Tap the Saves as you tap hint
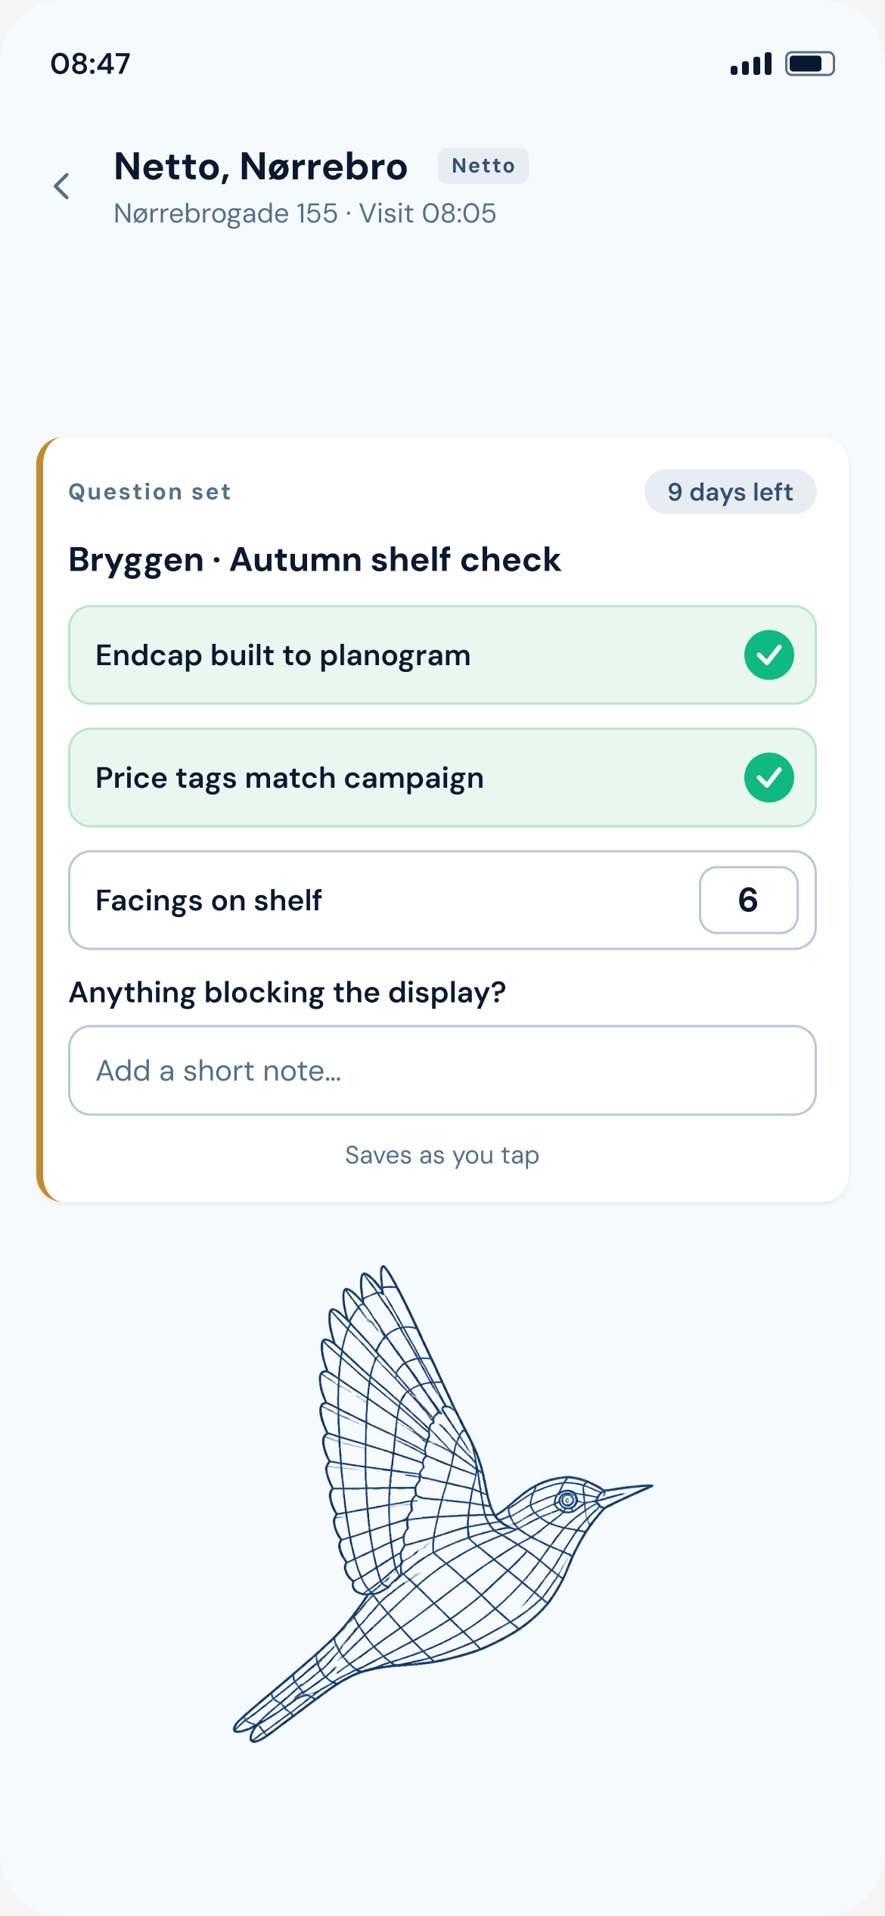The image size is (885, 1916). click(x=442, y=1156)
